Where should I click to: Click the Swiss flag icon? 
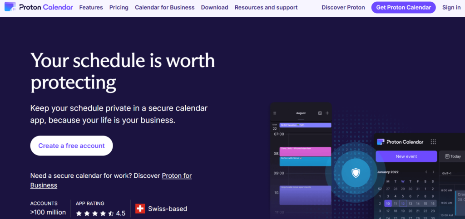point(140,209)
